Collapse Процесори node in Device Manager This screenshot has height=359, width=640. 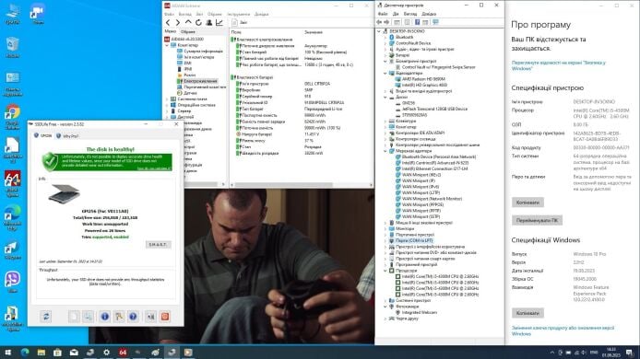click(x=385, y=270)
